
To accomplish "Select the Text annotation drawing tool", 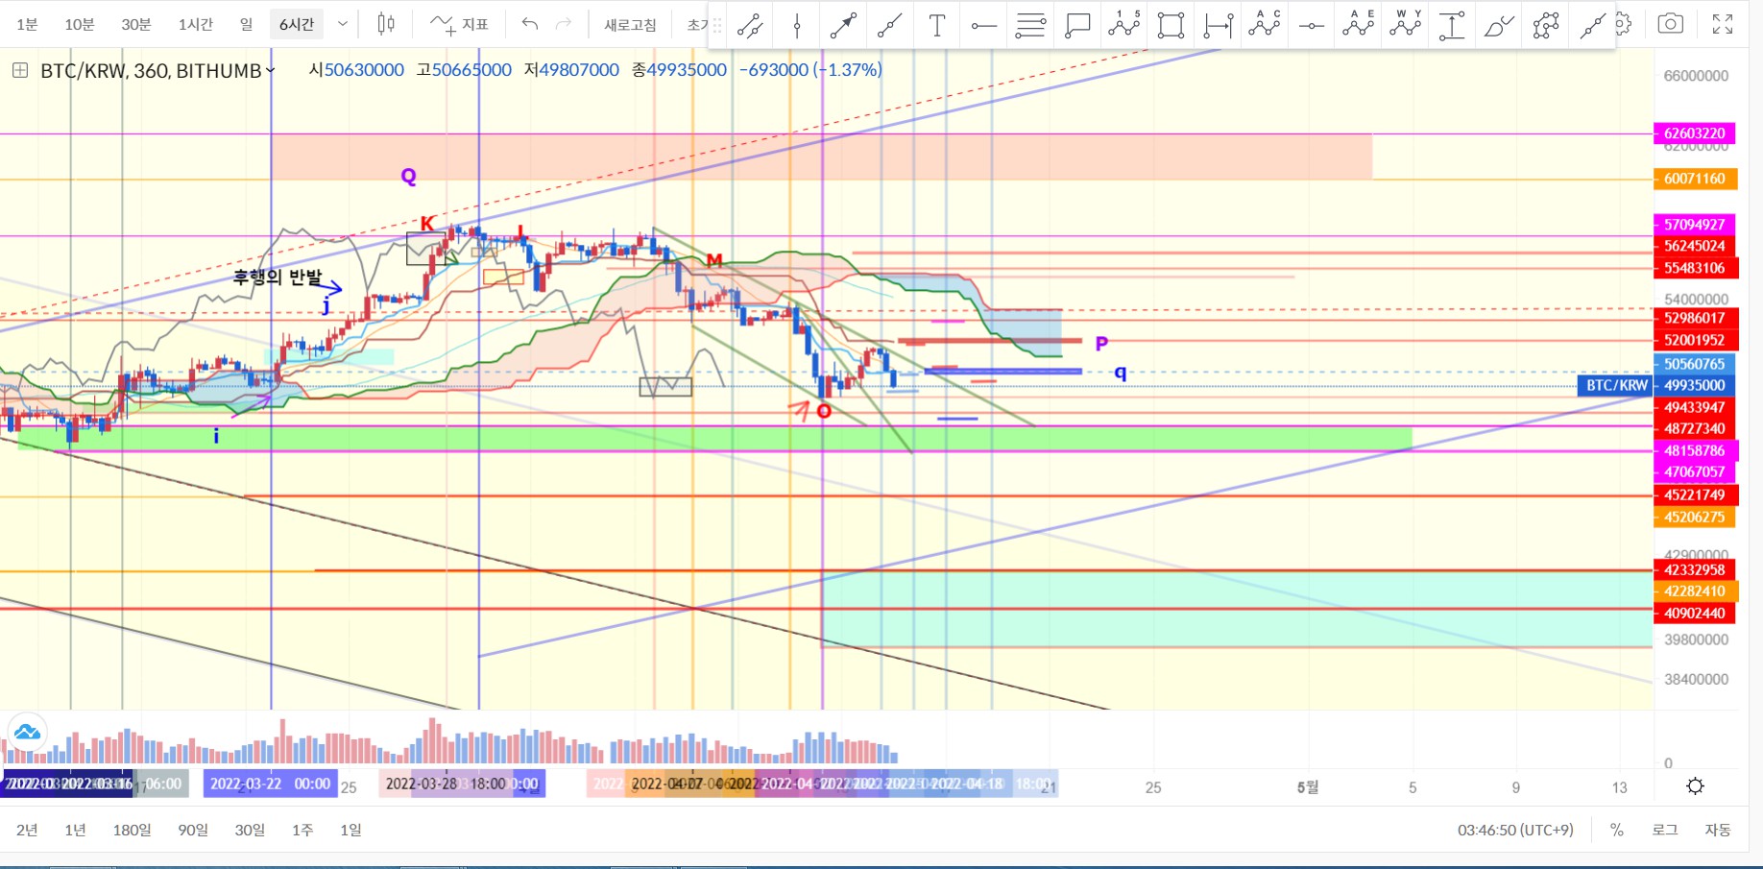I will point(936,26).
